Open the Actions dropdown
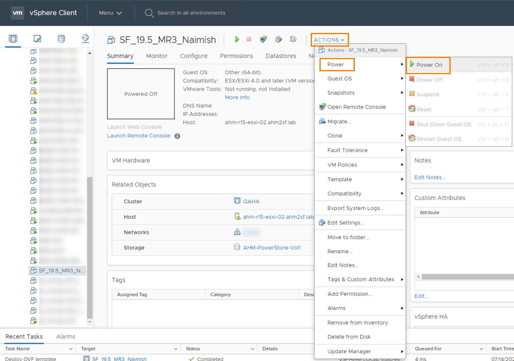514x361 pixels. click(329, 39)
